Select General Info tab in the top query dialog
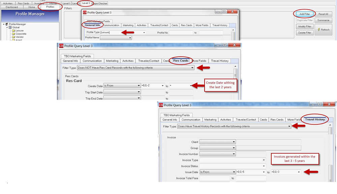This screenshot has width=337, height=194. [92, 25]
